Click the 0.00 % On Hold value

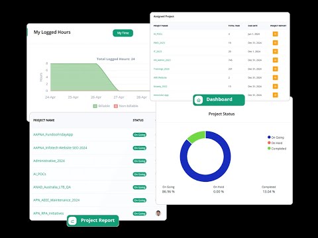[219, 192]
